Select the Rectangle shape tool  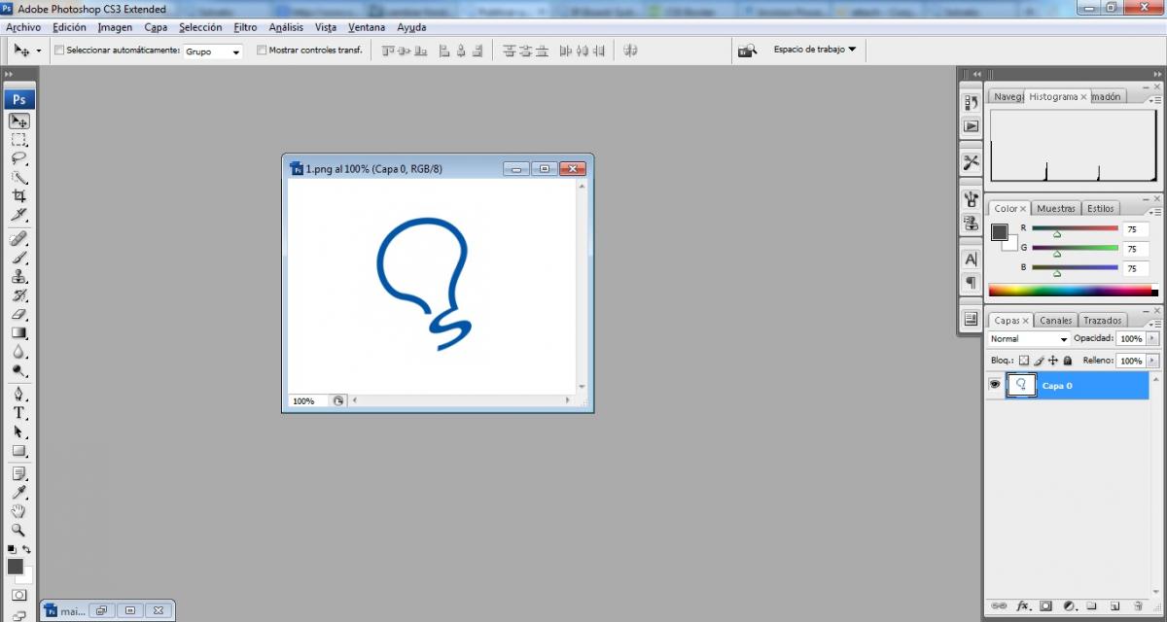tap(18, 451)
